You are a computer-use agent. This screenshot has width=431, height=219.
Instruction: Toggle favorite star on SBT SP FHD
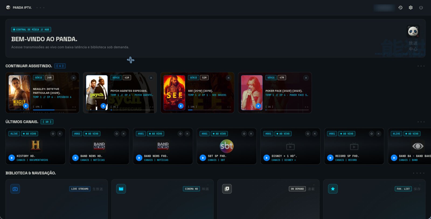click(244, 134)
